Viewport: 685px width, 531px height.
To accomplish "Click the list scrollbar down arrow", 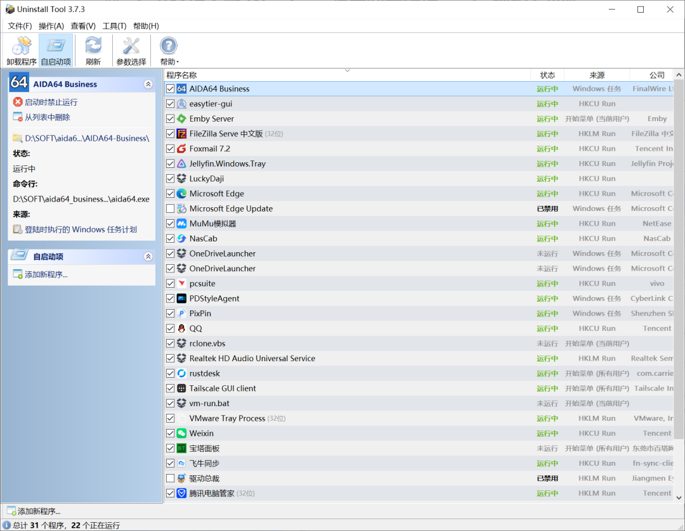I will 679,497.
